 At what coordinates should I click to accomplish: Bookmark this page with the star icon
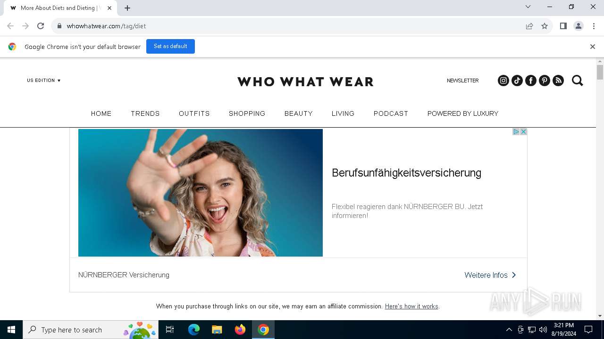coord(545,26)
